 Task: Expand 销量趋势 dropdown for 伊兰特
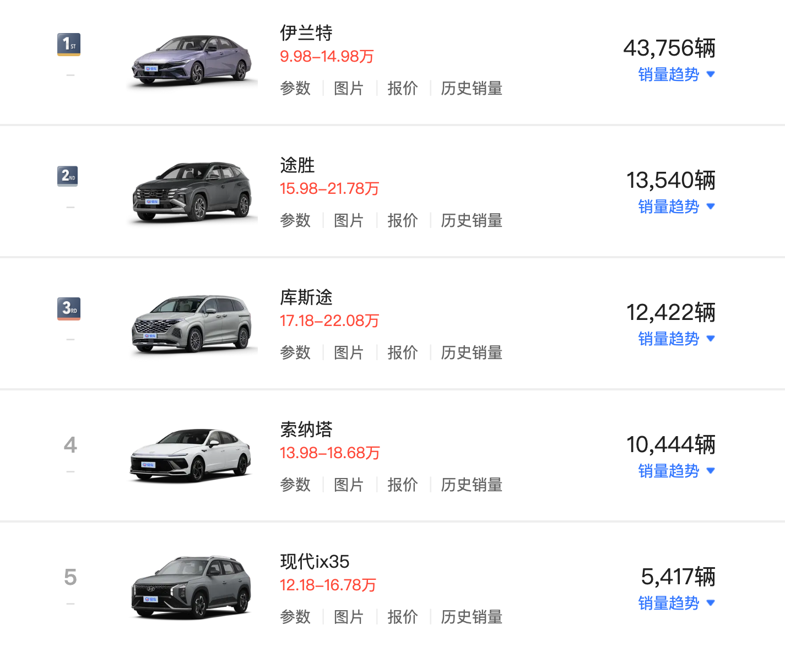(x=676, y=74)
